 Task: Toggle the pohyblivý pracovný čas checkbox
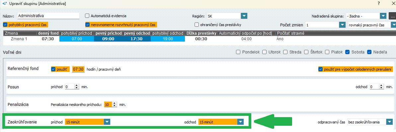pyautogui.click(x=5, y=24)
